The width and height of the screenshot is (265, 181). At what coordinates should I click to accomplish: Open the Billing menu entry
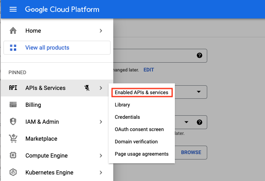click(x=57, y=105)
